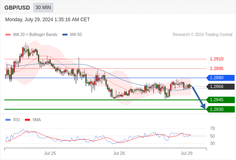Image resolution: width=236 pixels, height=160 pixels.
Task: Click the MA 50 blue legend swatch
Action: [x=65, y=35]
